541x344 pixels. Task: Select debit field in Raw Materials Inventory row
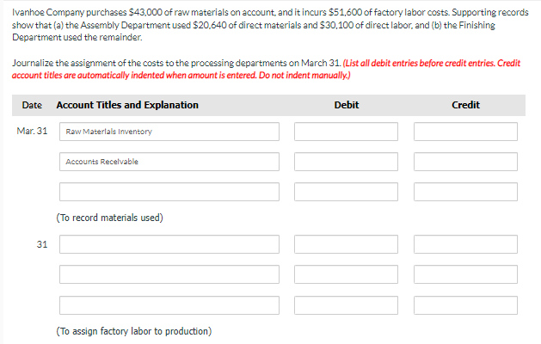click(x=346, y=132)
